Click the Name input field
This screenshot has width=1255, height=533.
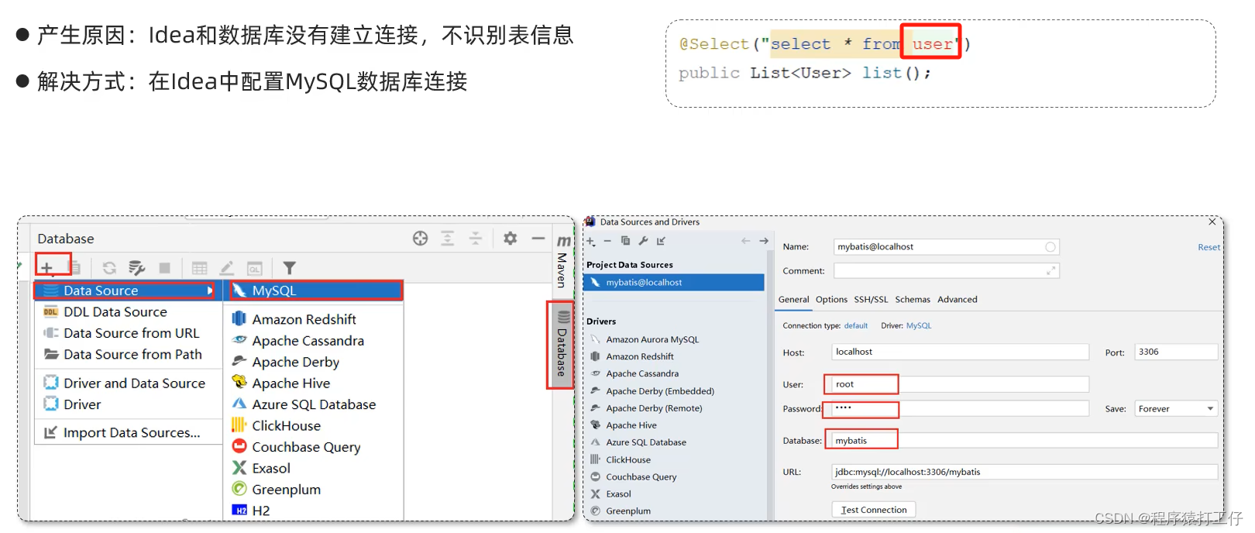[x=946, y=247]
